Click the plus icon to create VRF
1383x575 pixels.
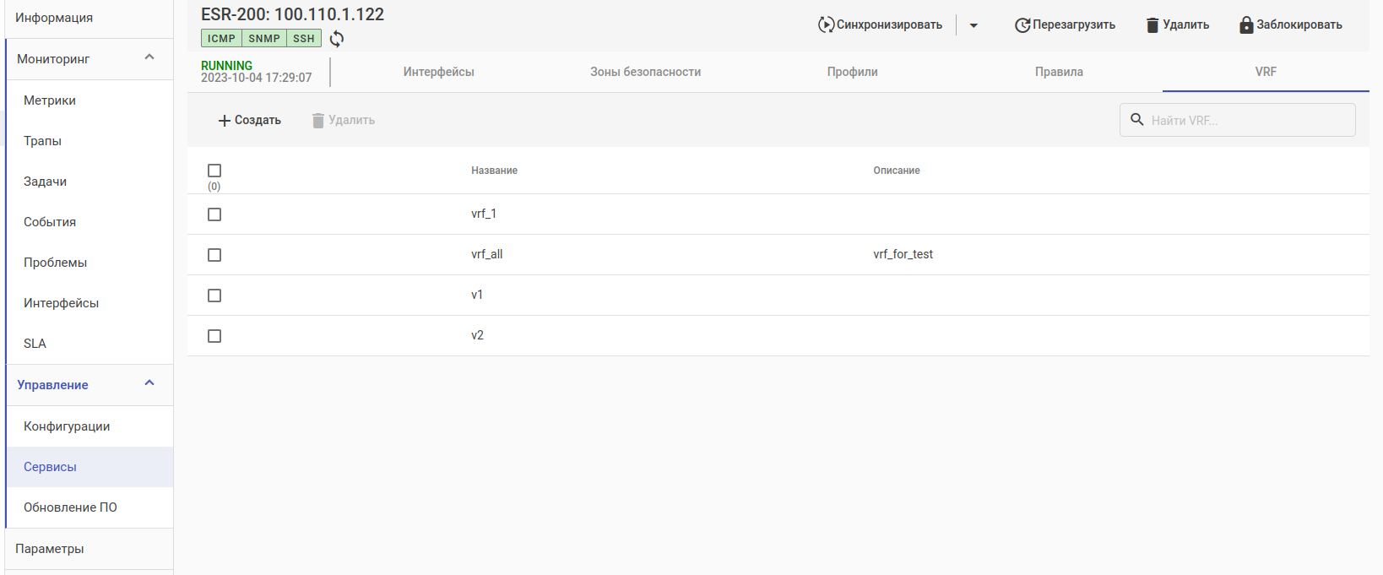(225, 121)
